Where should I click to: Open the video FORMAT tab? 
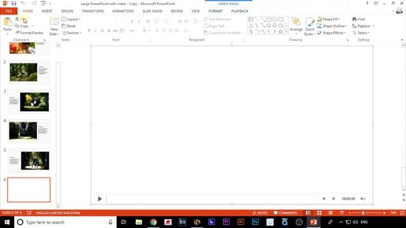click(x=216, y=11)
